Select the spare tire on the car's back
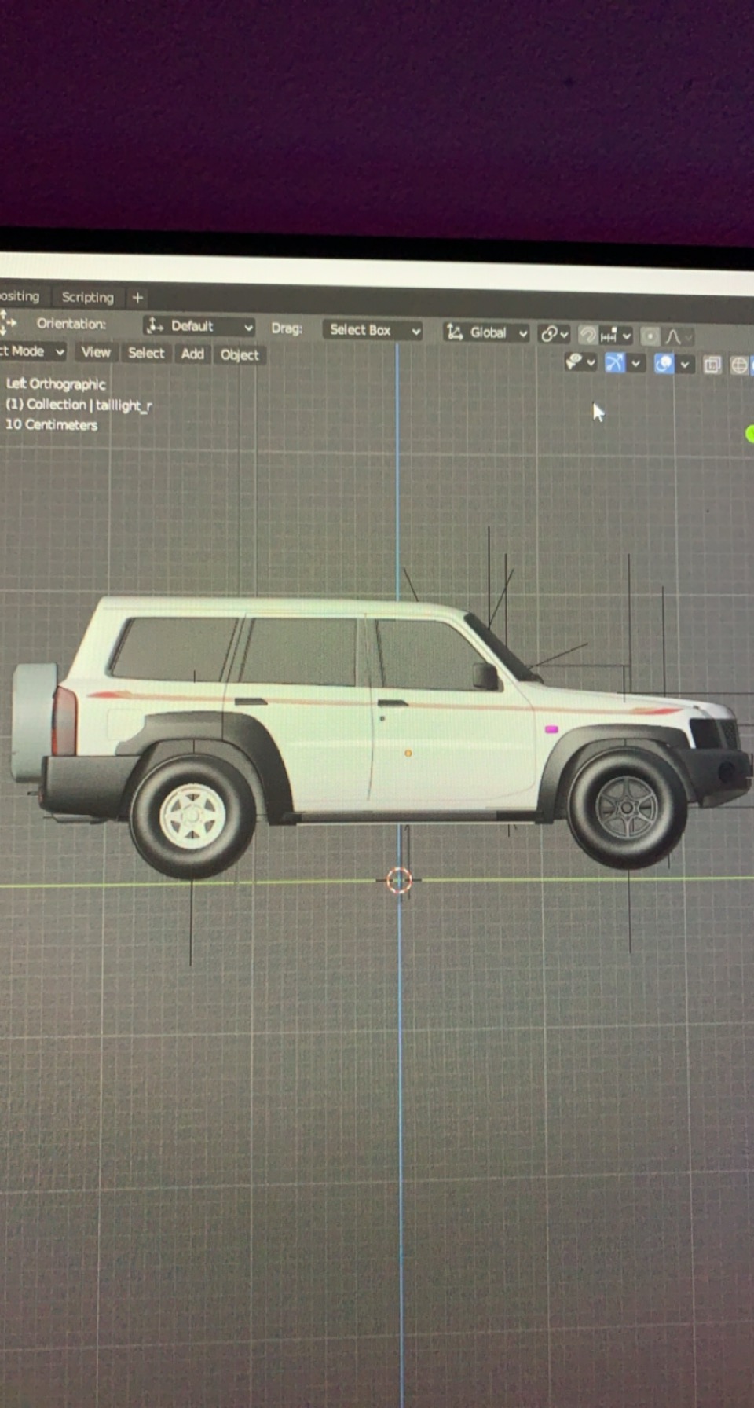Viewport: 754px width, 1408px height. tap(34, 721)
